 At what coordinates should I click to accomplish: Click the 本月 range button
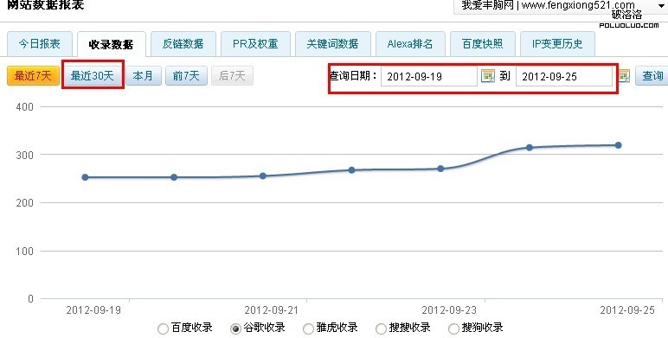[143, 76]
